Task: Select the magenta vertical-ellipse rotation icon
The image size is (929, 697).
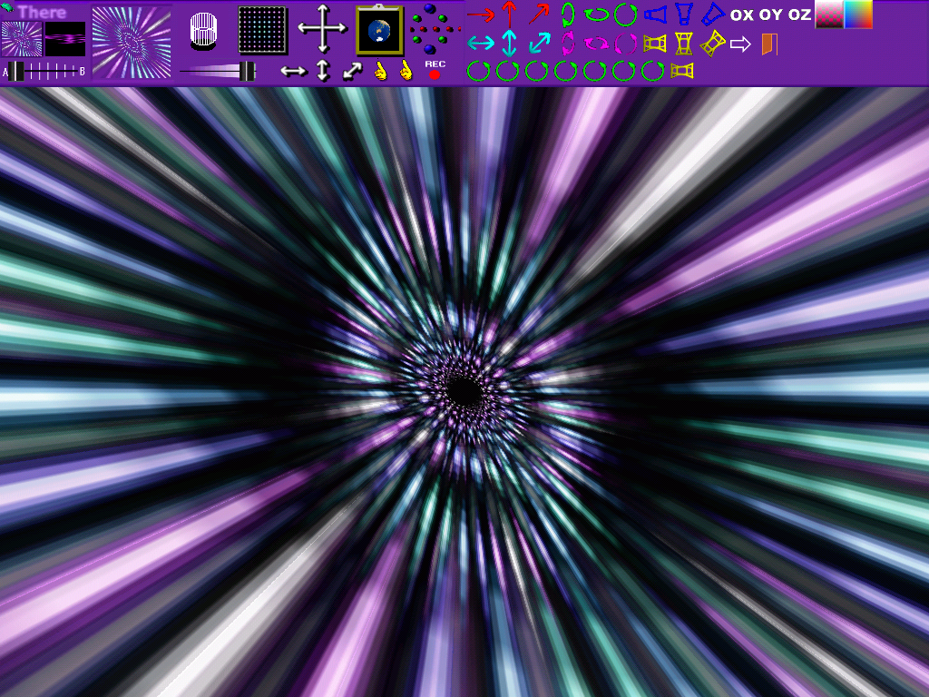Action: 568,43
